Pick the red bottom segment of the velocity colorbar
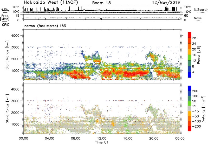Image resolution: width=208 pixels, height=144 pixels. click(190, 129)
